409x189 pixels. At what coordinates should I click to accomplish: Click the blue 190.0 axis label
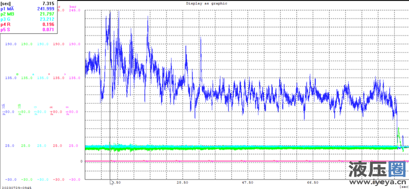pos(11,44)
